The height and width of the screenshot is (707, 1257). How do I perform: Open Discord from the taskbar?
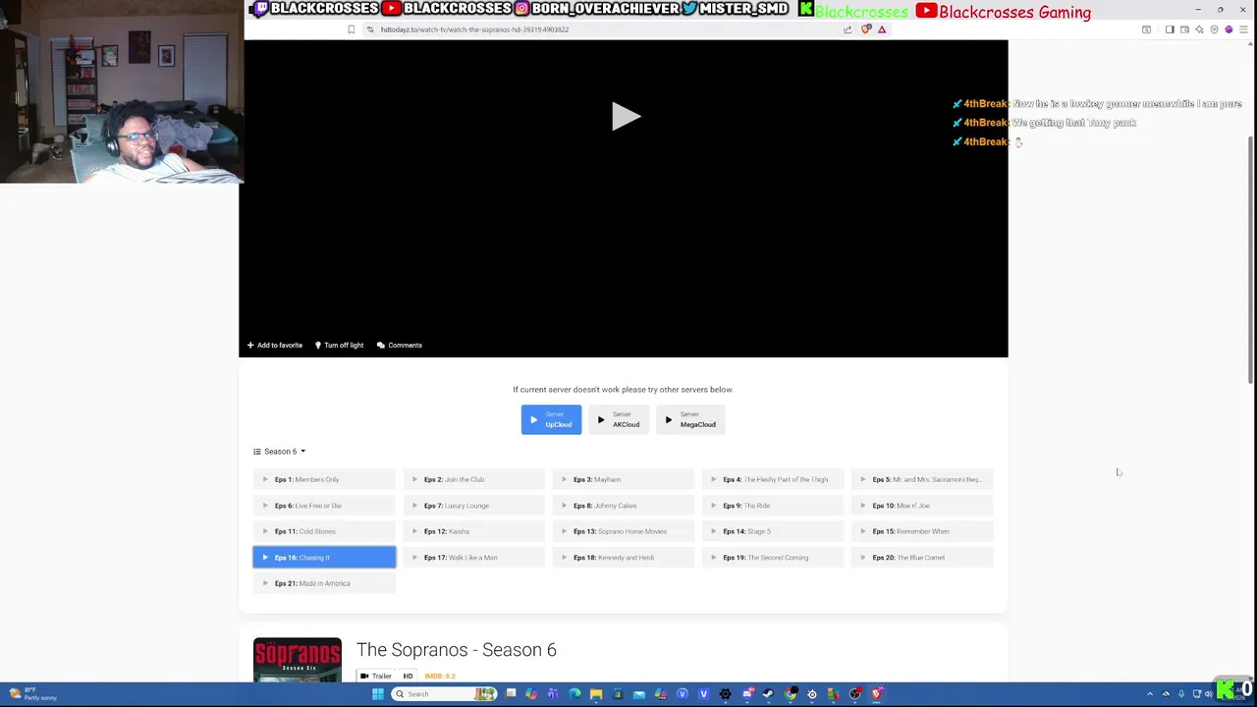point(746,694)
